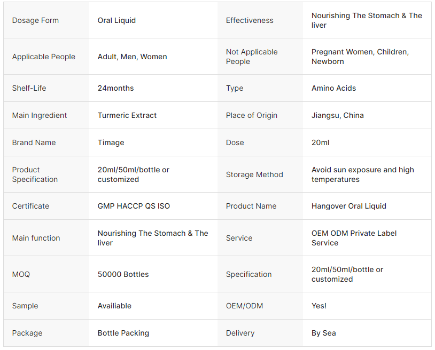Click the 'Hangover Oral Liquid' product name
Screen dimensions: 435x350
[348, 206]
